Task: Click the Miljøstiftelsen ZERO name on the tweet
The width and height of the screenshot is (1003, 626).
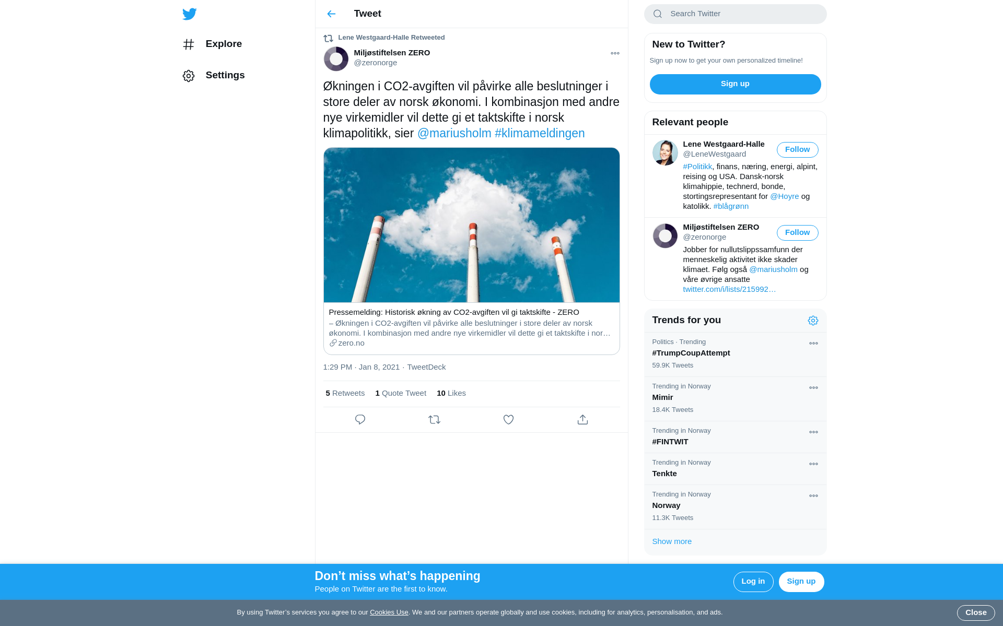Action: pyautogui.click(x=392, y=53)
